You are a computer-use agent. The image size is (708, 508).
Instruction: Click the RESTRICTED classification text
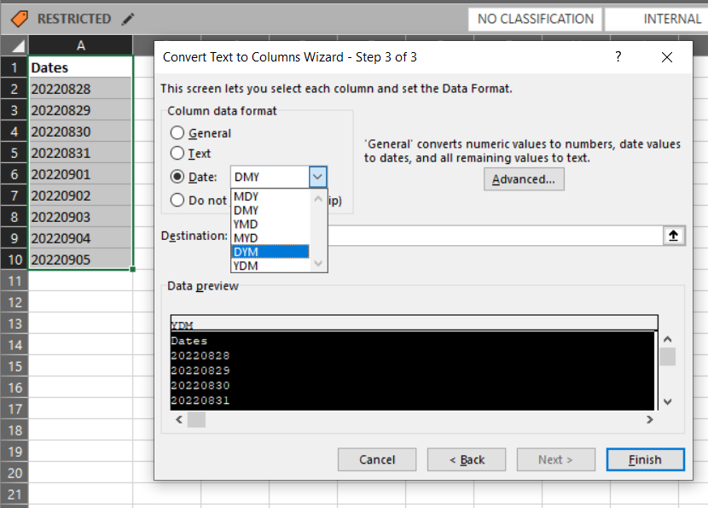point(74,19)
